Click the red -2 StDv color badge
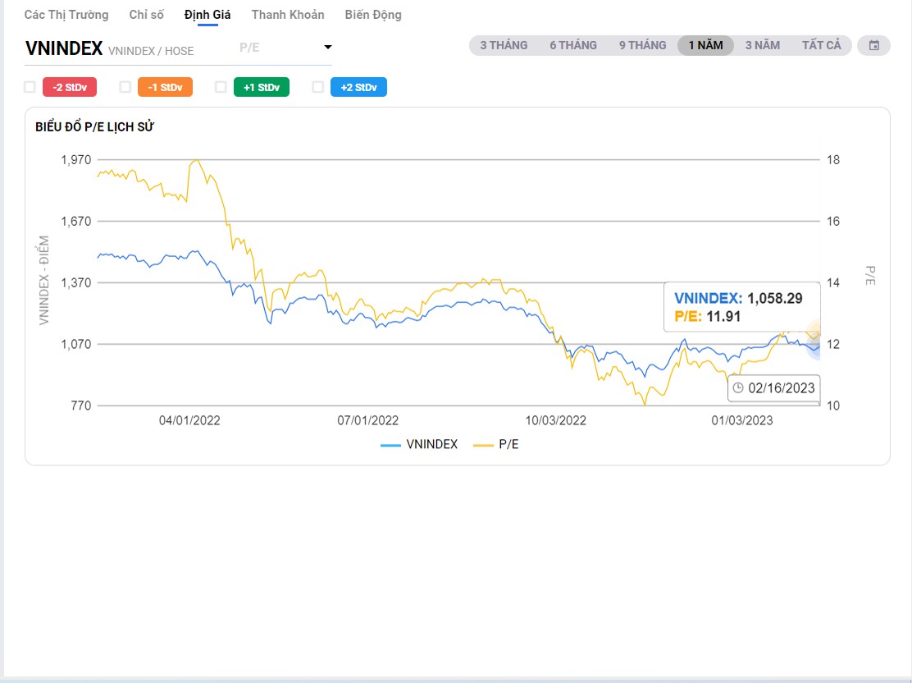The height and width of the screenshot is (683, 912). tap(70, 87)
